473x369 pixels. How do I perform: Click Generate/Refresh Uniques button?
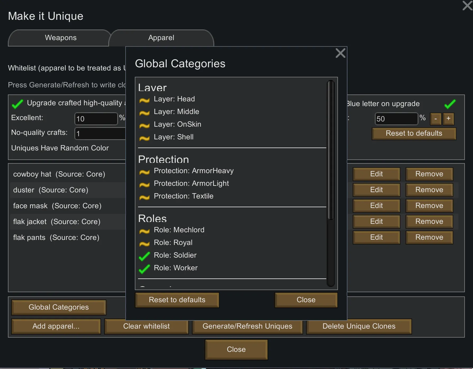[247, 326]
